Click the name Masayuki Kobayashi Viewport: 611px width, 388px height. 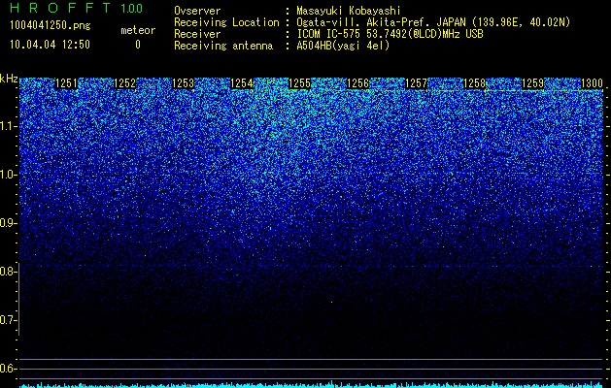[349, 11]
